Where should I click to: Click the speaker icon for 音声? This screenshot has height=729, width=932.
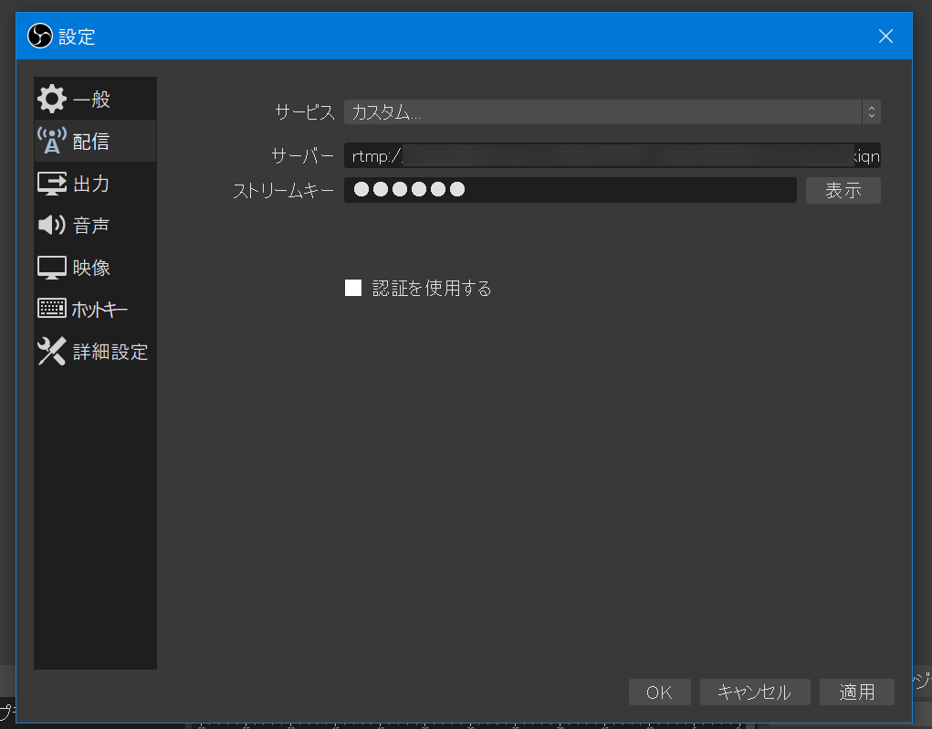point(52,225)
